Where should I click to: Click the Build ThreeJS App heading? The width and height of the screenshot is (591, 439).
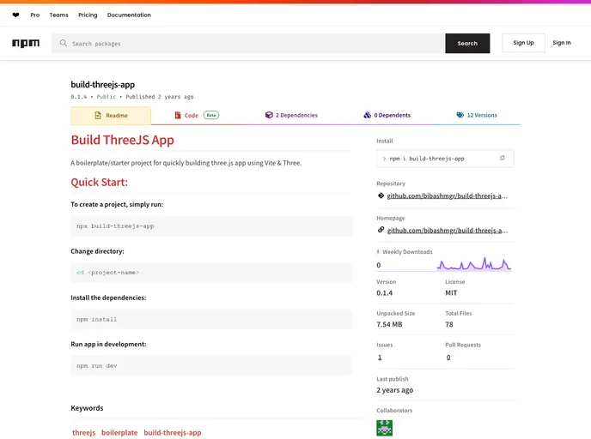coord(123,140)
